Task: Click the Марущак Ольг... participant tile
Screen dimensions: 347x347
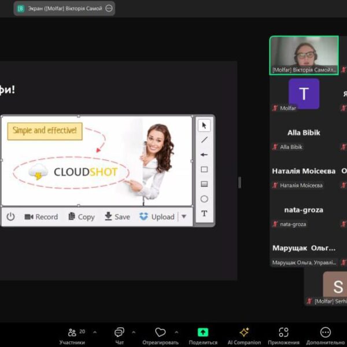Action: (304, 248)
